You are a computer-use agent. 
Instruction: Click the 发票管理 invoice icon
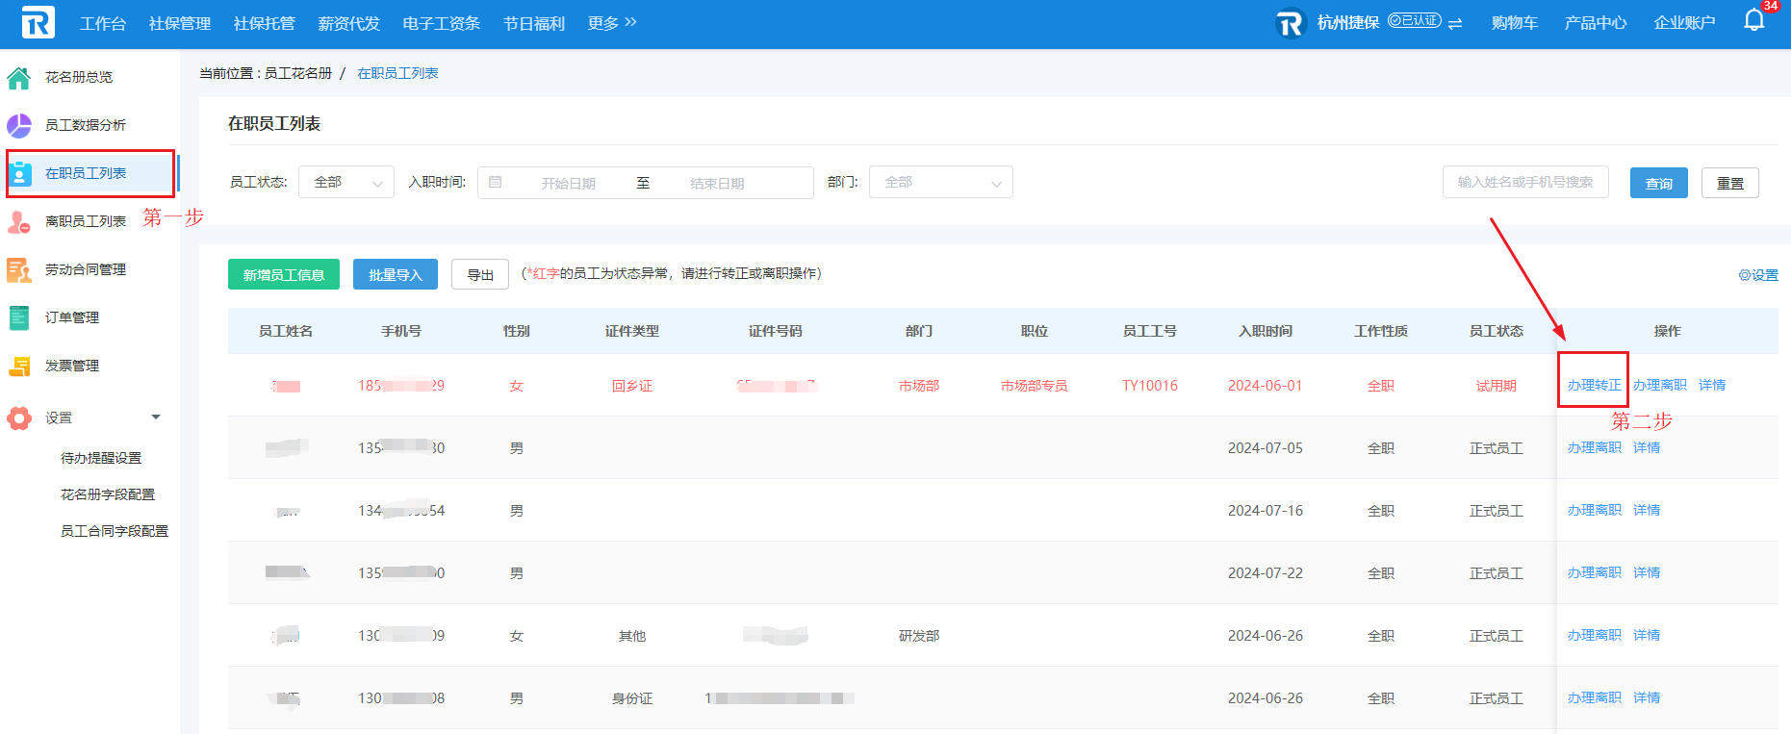pos(19,366)
